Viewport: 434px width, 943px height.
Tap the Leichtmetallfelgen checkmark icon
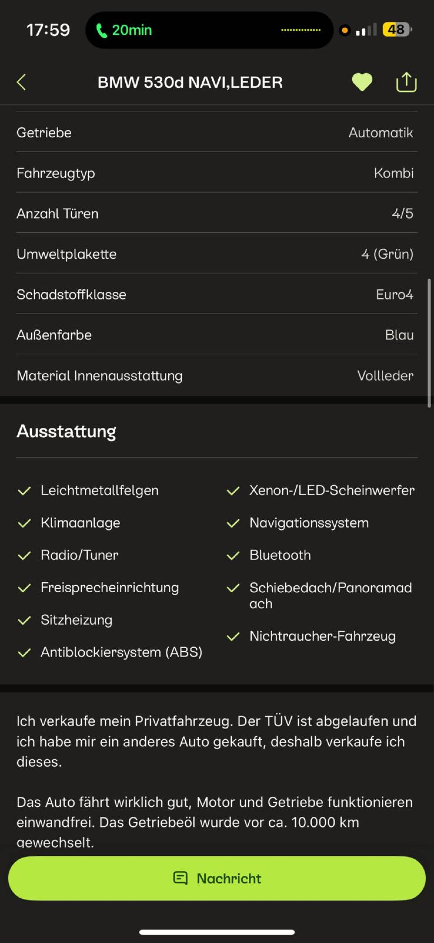(x=24, y=491)
